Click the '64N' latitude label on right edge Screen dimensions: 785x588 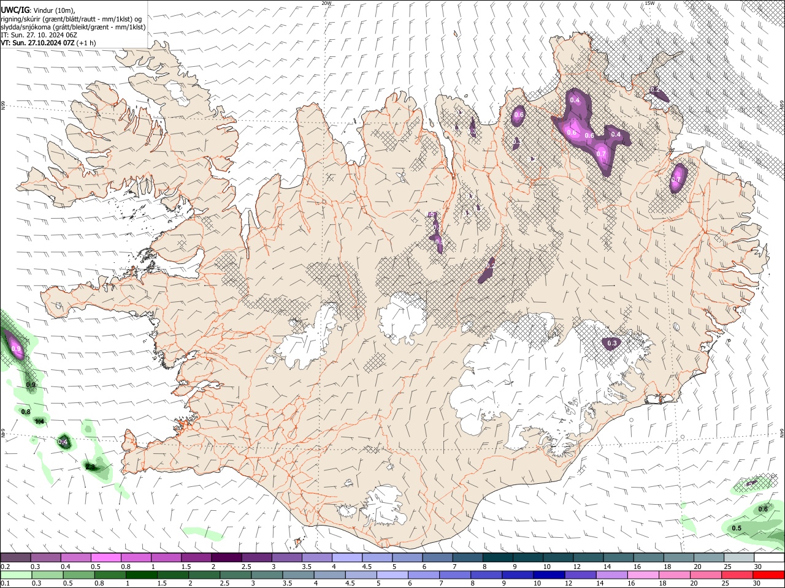click(782, 432)
